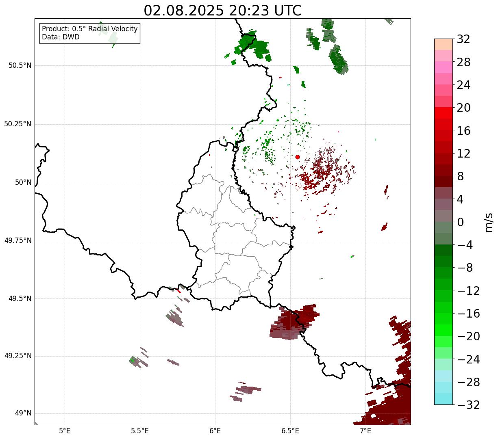This screenshot has height=439, width=498.
Task: Click the m/s unit label
Action: point(489,222)
